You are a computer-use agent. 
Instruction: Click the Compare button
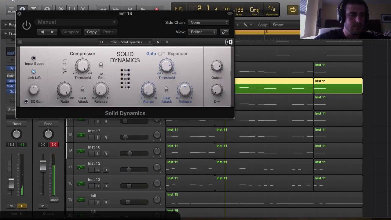click(71, 32)
